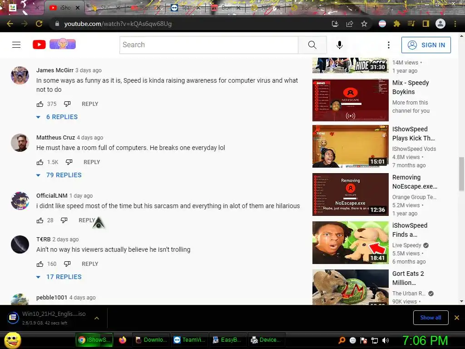Open Mix - Speedy Boykins thumbnail
The image size is (465, 349).
[x=350, y=100]
